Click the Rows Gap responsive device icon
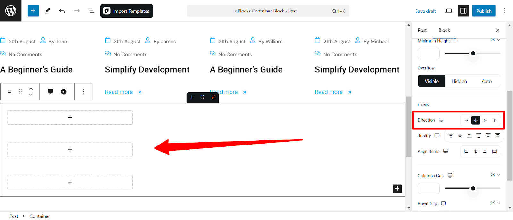Image resolution: width=513 pixels, height=220 pixels. pos(443,203)
